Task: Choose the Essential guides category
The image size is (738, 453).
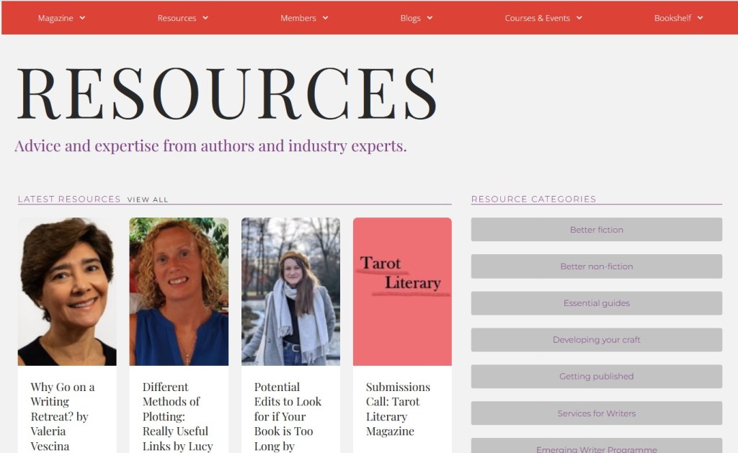Action: [596, 303]
